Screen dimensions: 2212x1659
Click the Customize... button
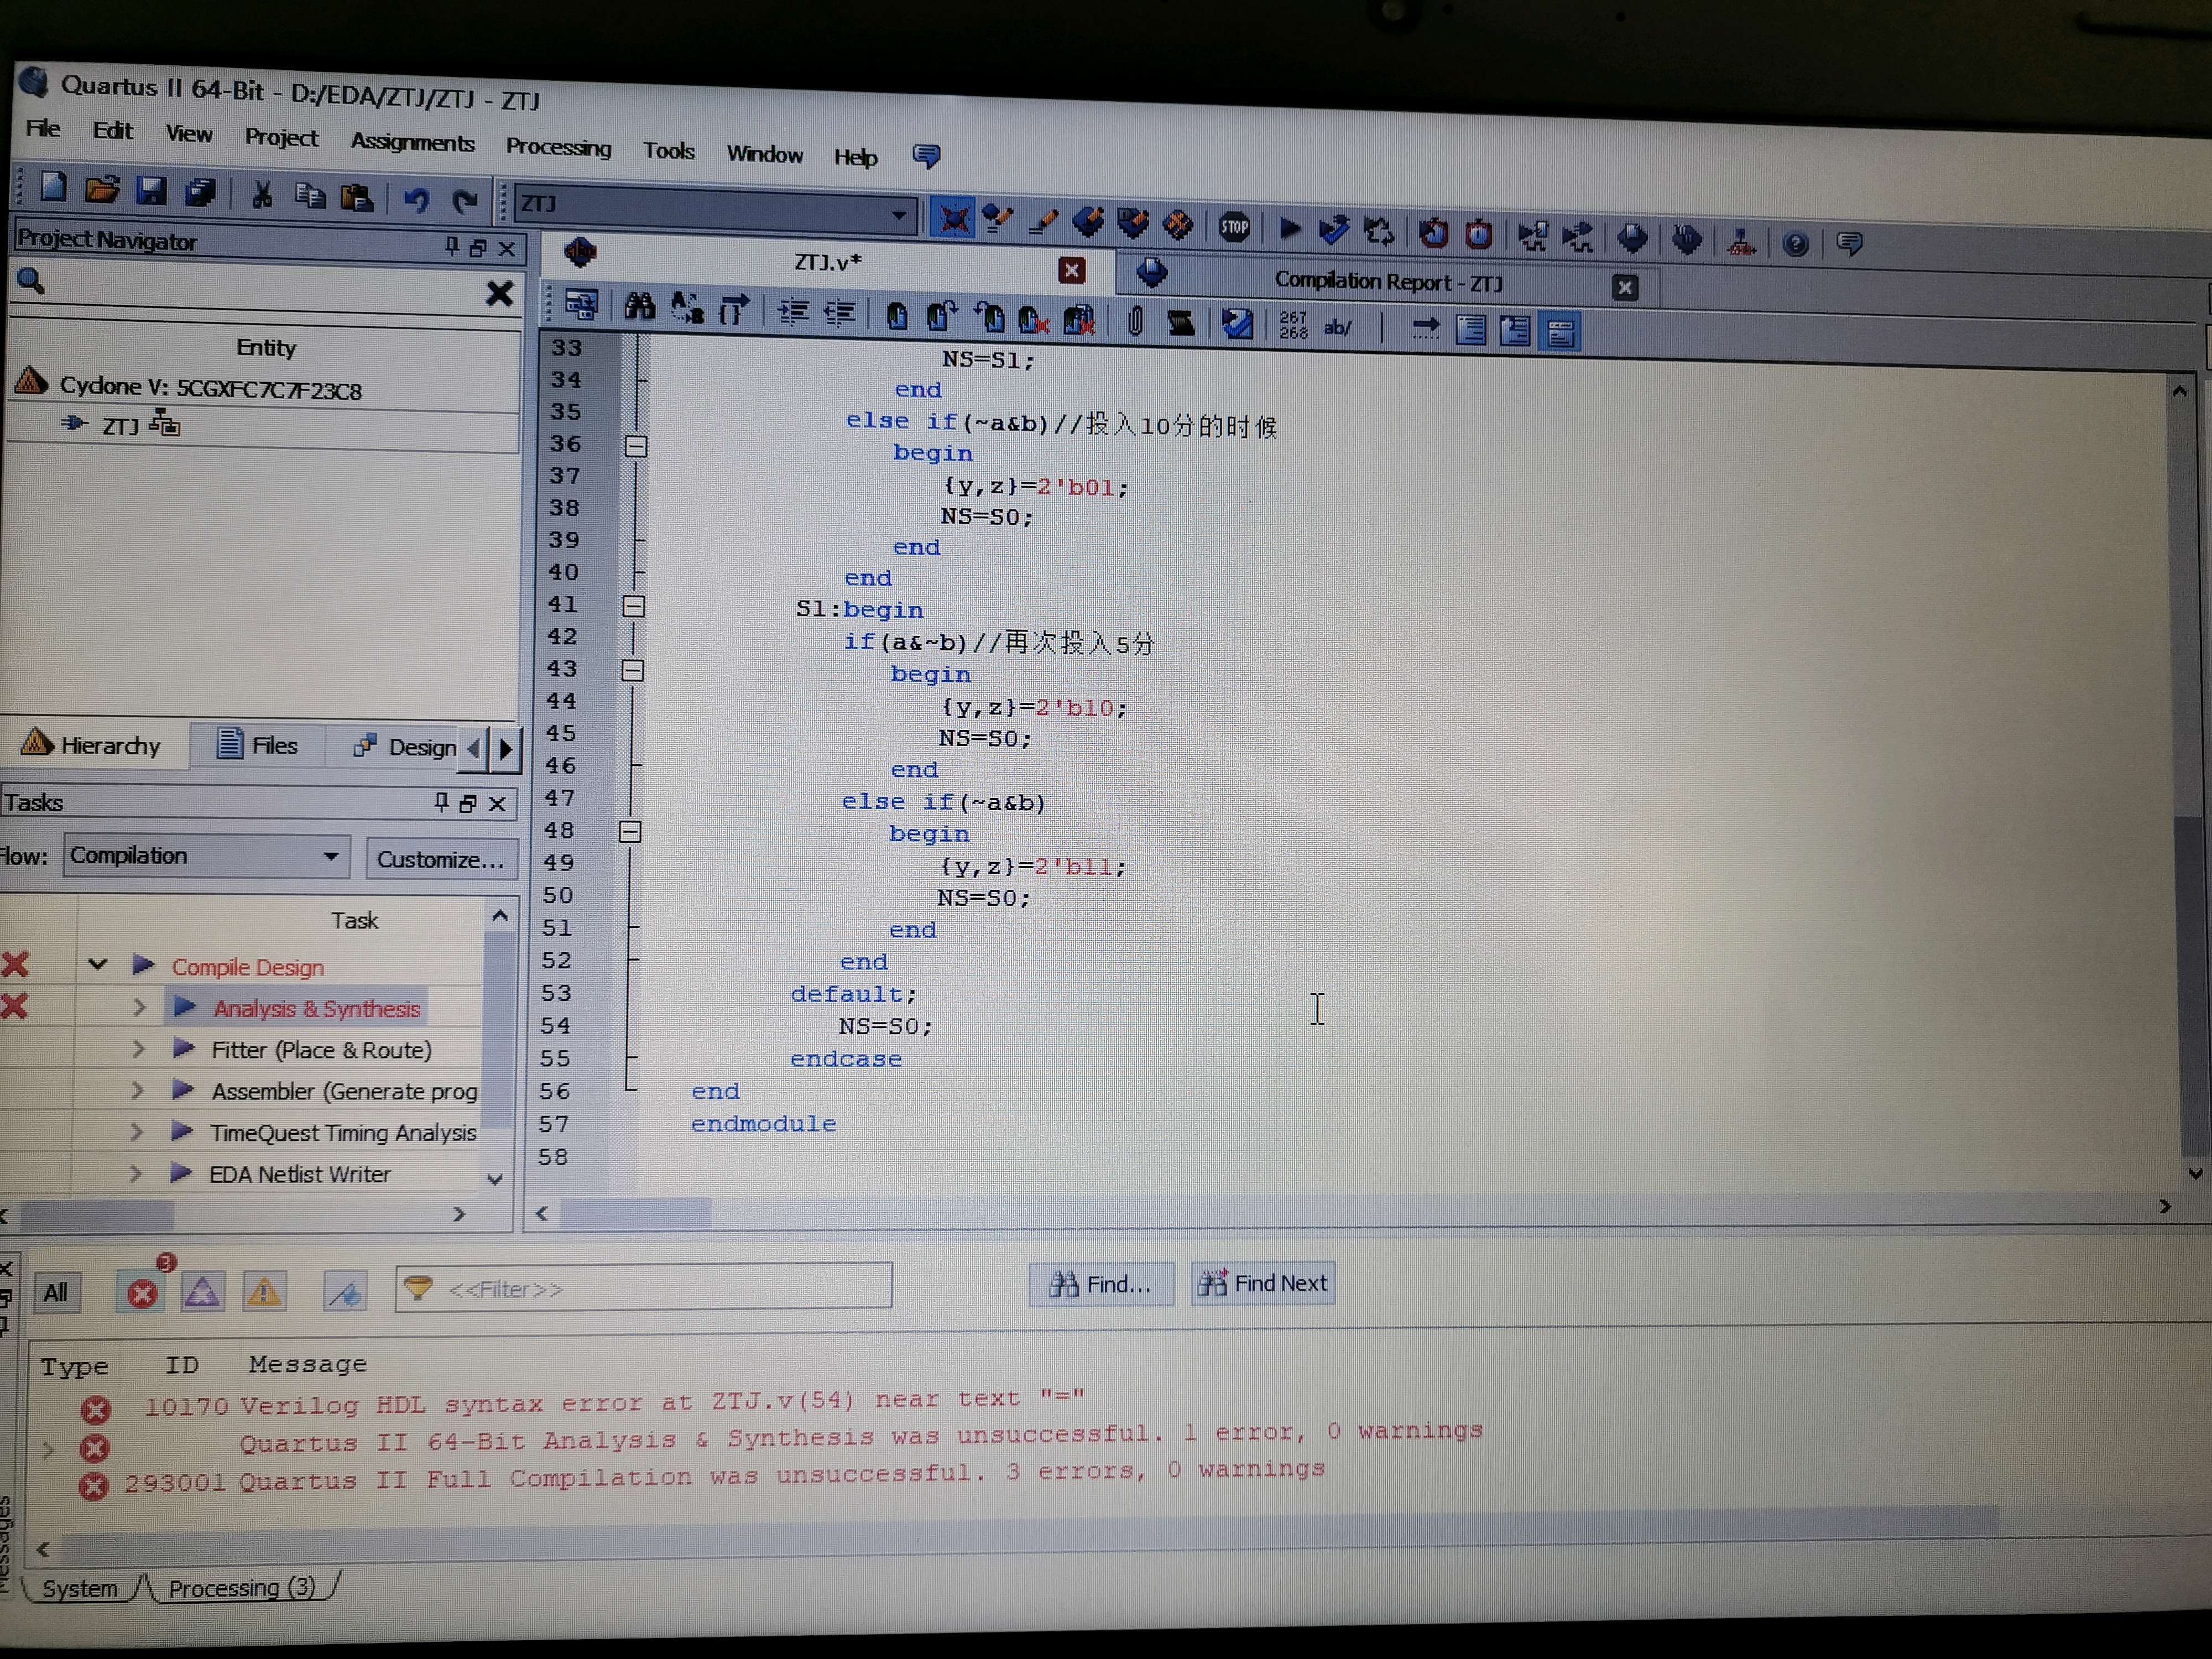440,860
